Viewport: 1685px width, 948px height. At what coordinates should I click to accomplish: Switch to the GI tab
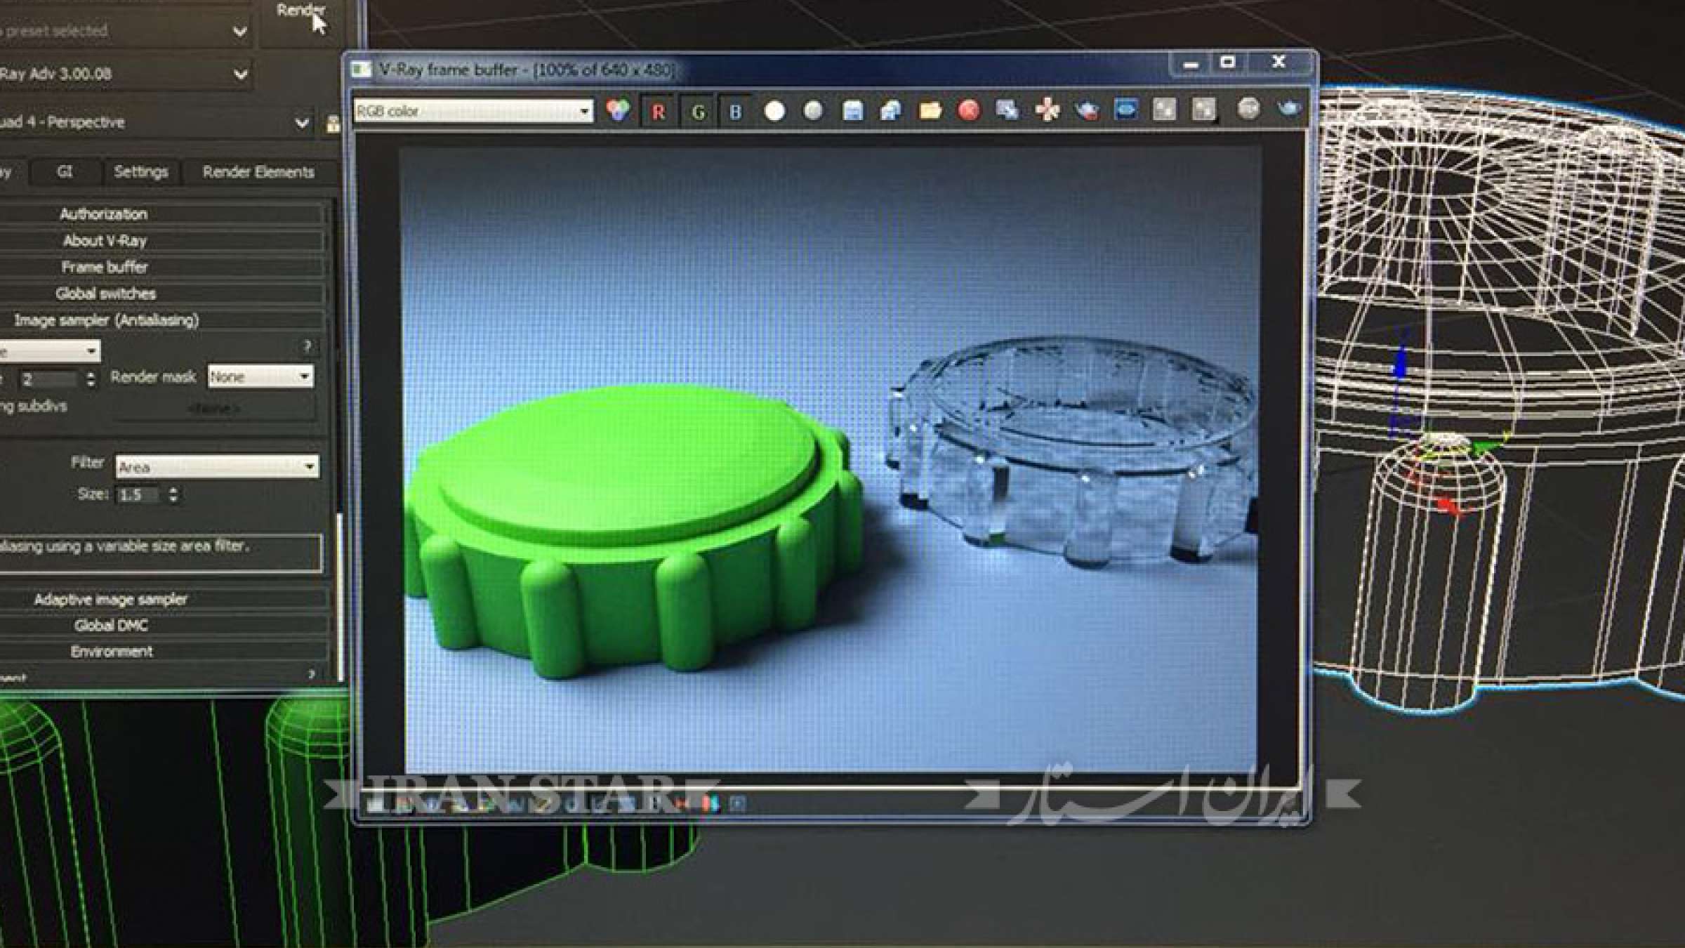click(65, 171)
